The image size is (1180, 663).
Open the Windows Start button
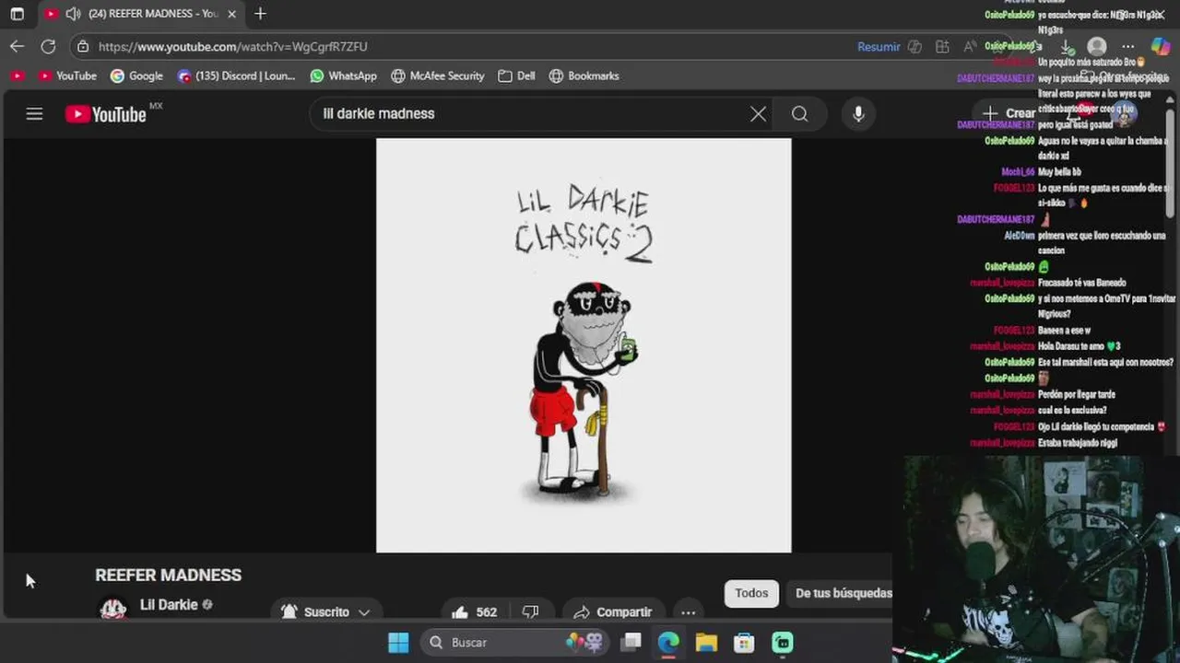tap(398, 642)
